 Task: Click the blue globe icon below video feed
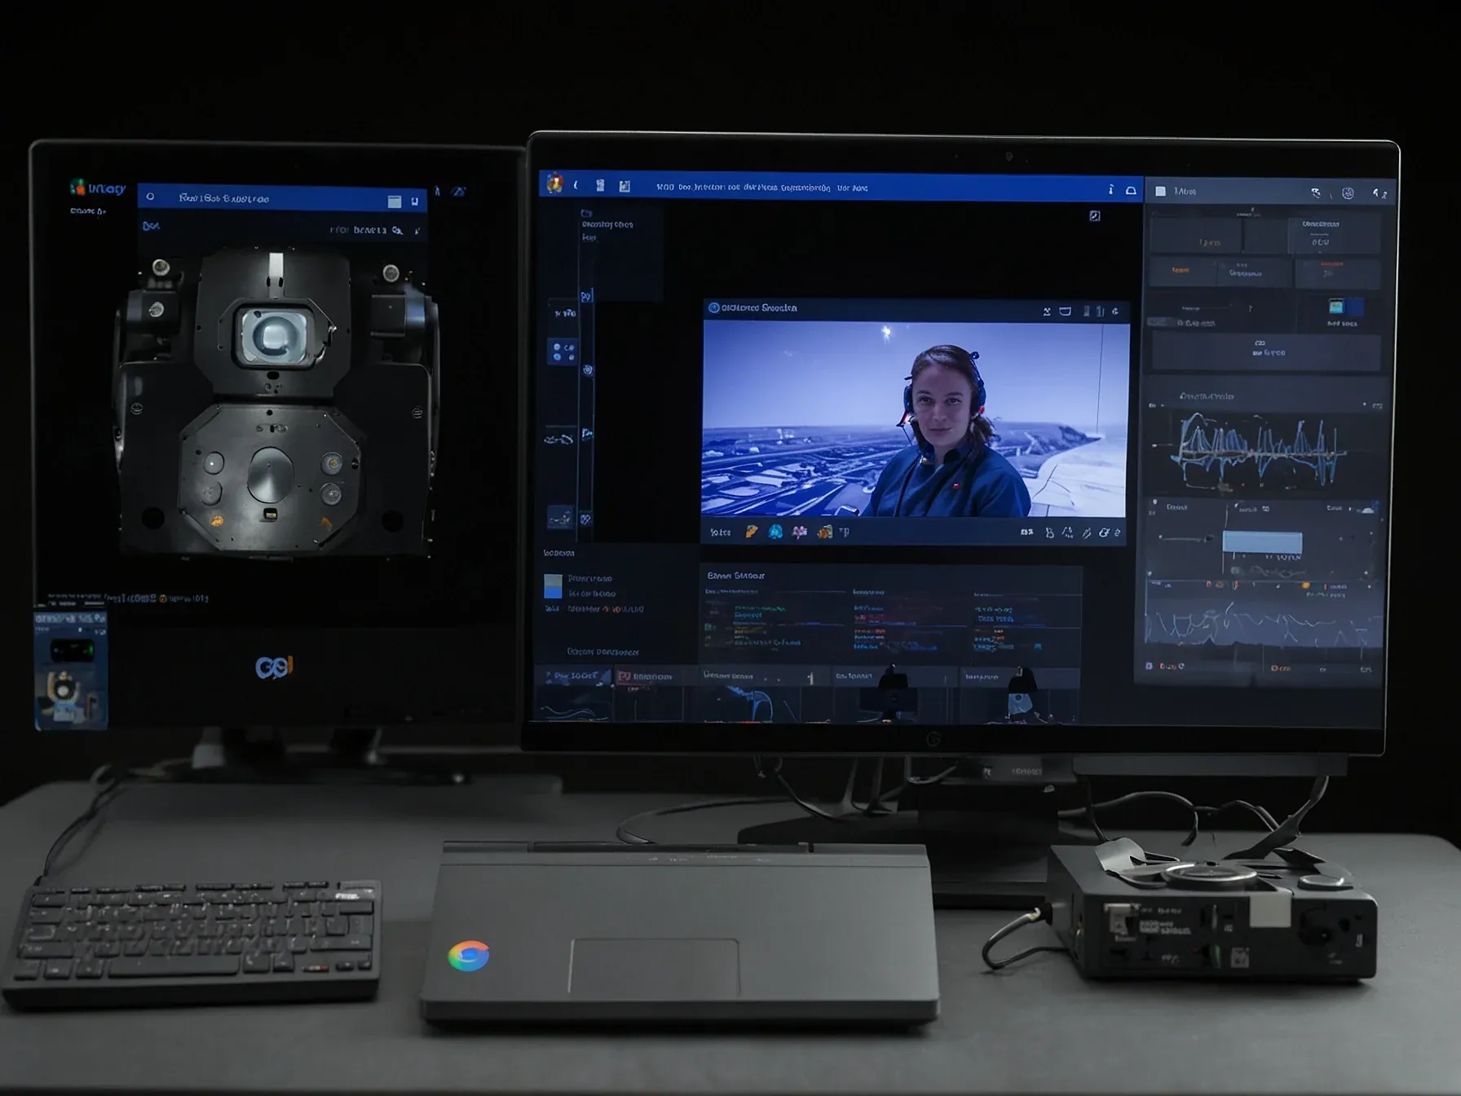pyautogui.click(x=775, y=532)
